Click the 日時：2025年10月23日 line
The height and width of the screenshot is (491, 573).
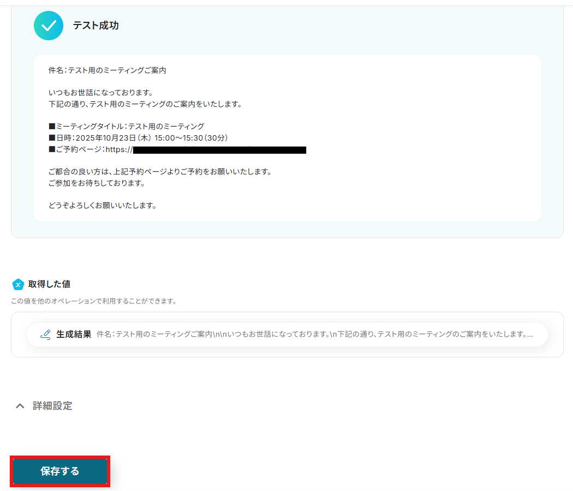click(138, 138)
